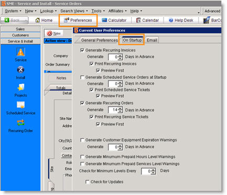
Task: Select the On Startup tab
Action: (x=132, y=40)
